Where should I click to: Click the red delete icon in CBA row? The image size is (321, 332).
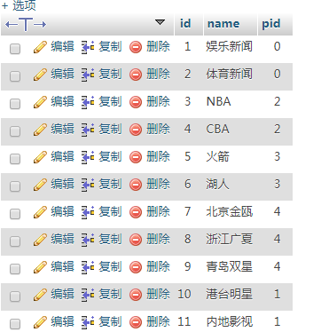136,130
